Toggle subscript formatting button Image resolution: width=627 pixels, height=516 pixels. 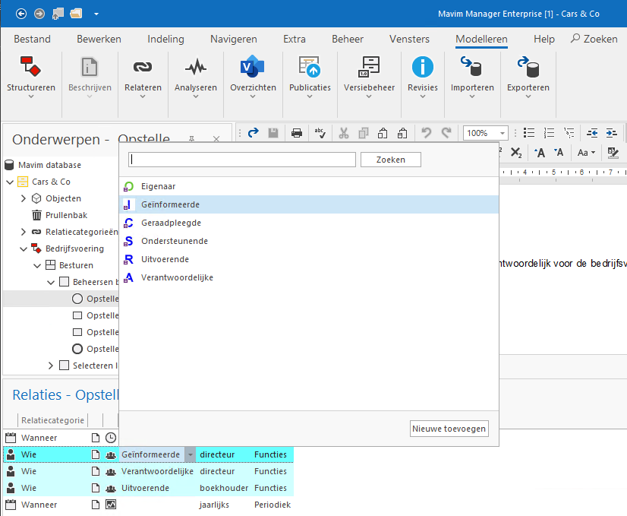[x=516, y=153]
